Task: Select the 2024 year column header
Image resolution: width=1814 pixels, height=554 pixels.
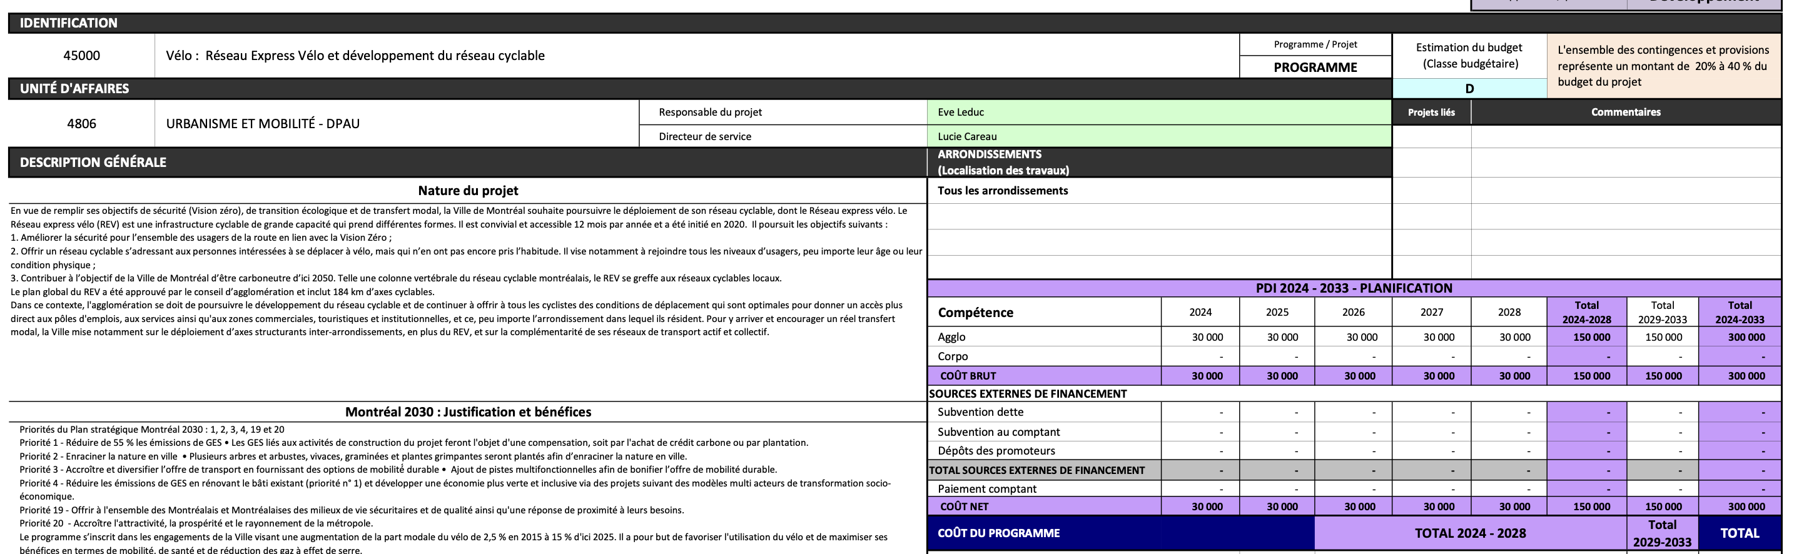Action: pos(1200,312)
